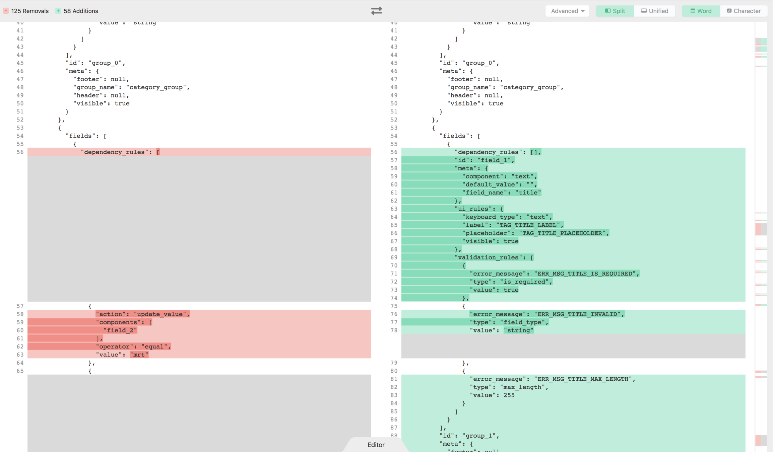Image resolution: width=773 pixels, height=452 pixels.
Task: Open the Advanced options dropdown
Action: tap(567, 11)
